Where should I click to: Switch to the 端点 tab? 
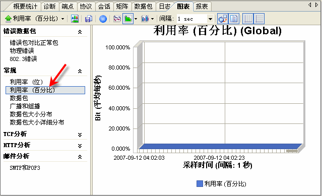click(x=68, y=7)
